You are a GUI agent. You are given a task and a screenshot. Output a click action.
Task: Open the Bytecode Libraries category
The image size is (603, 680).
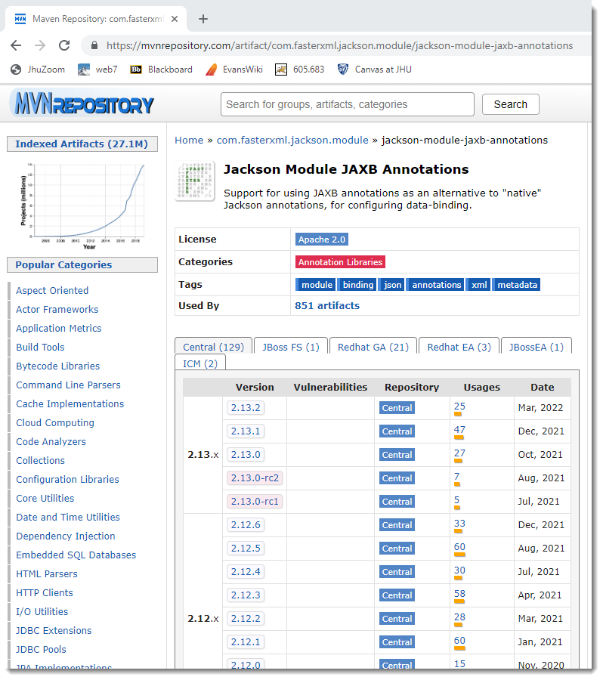tap(57, 366)
